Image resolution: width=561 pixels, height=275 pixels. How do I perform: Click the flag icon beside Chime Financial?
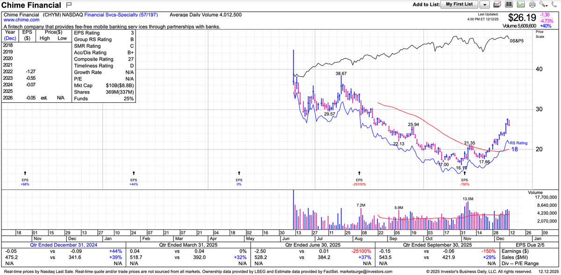point(69,6)
